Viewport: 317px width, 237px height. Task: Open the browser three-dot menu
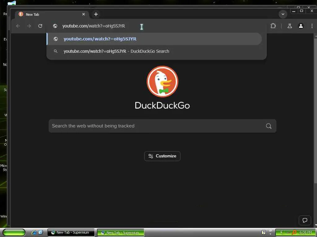312,26
